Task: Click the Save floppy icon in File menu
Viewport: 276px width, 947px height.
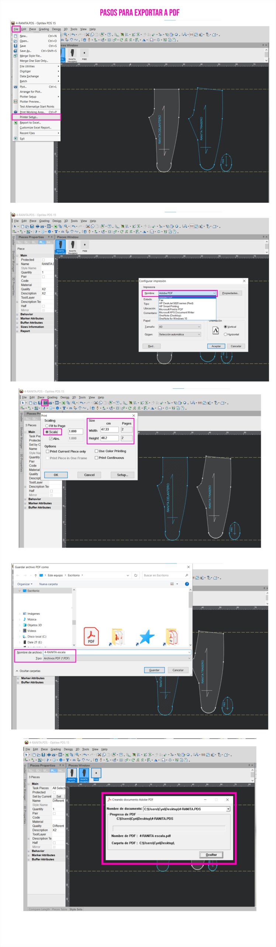Action: point(15,46)
